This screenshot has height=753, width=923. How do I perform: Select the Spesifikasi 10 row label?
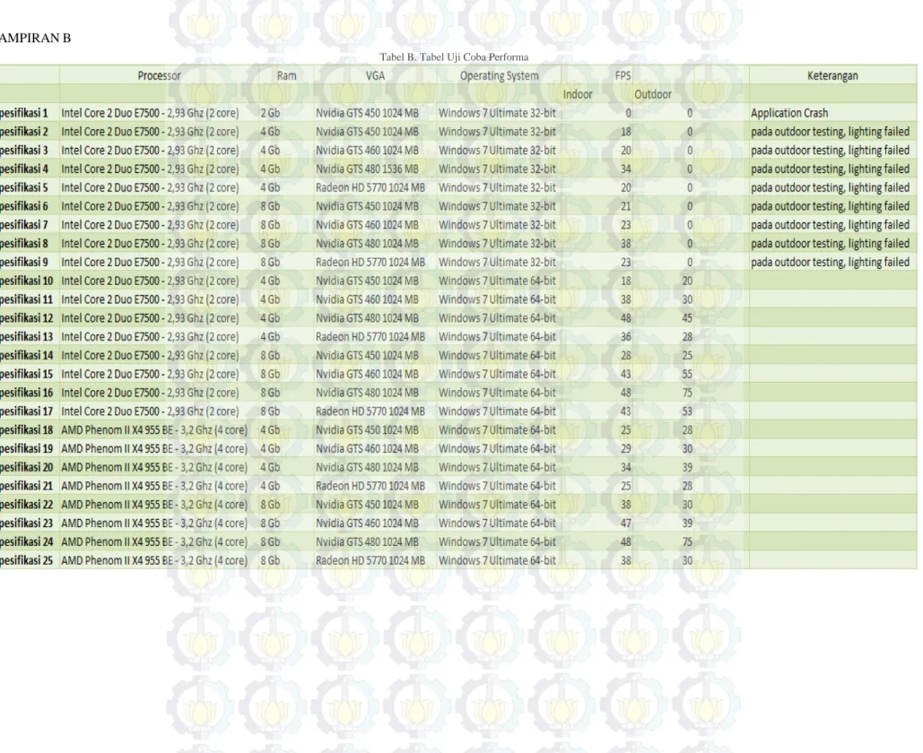coord(27,281)
